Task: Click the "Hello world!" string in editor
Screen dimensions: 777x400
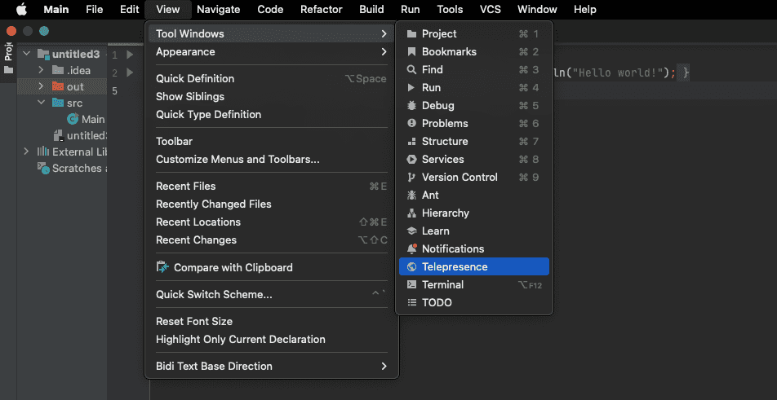Action: [616, 73]
